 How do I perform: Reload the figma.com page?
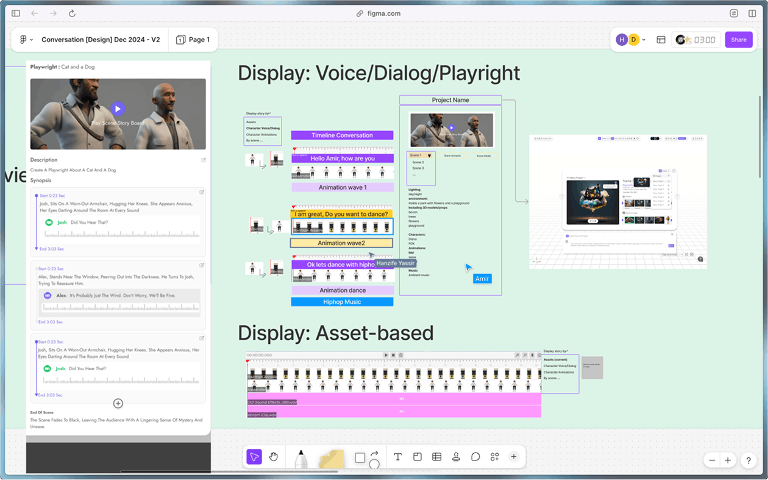(x=72, y=13)
